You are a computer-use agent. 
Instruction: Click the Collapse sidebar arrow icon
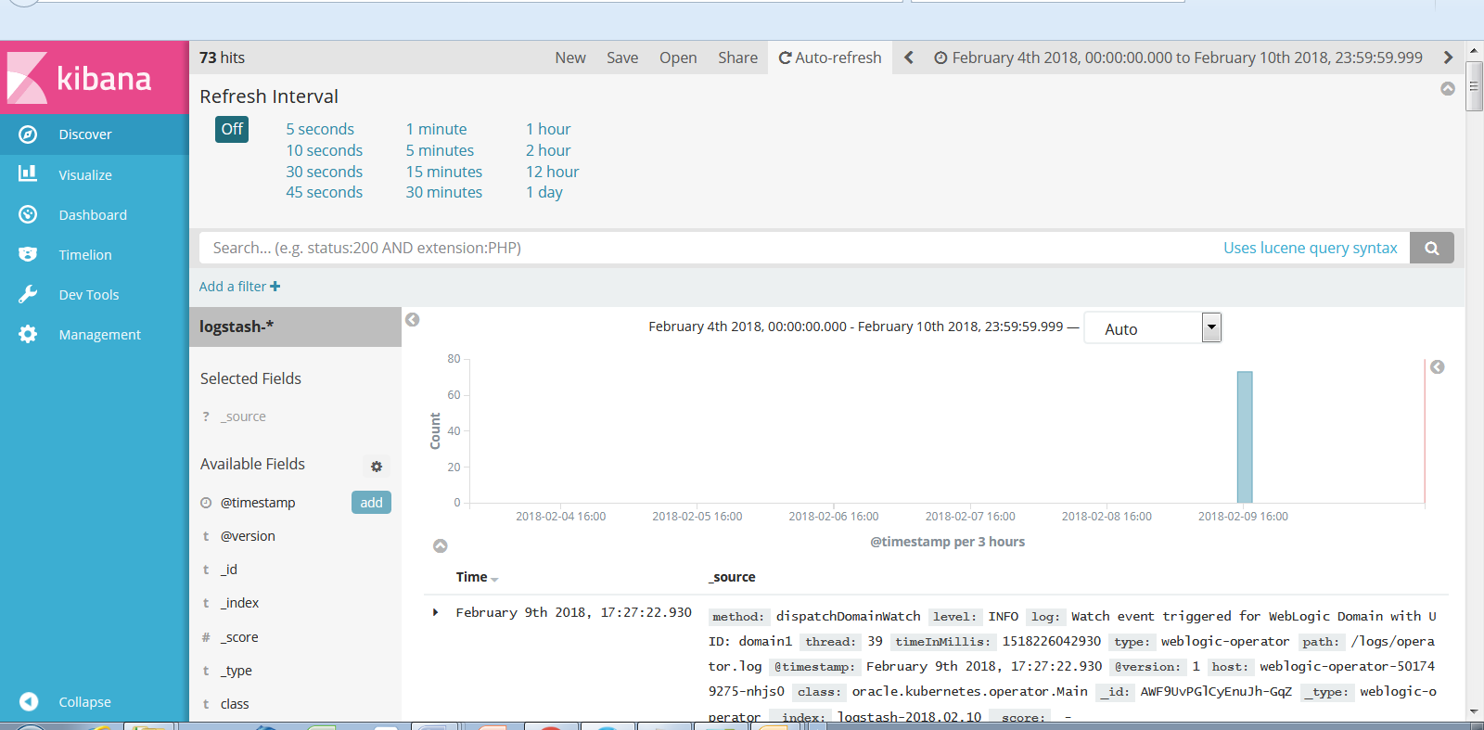point(29,701)
